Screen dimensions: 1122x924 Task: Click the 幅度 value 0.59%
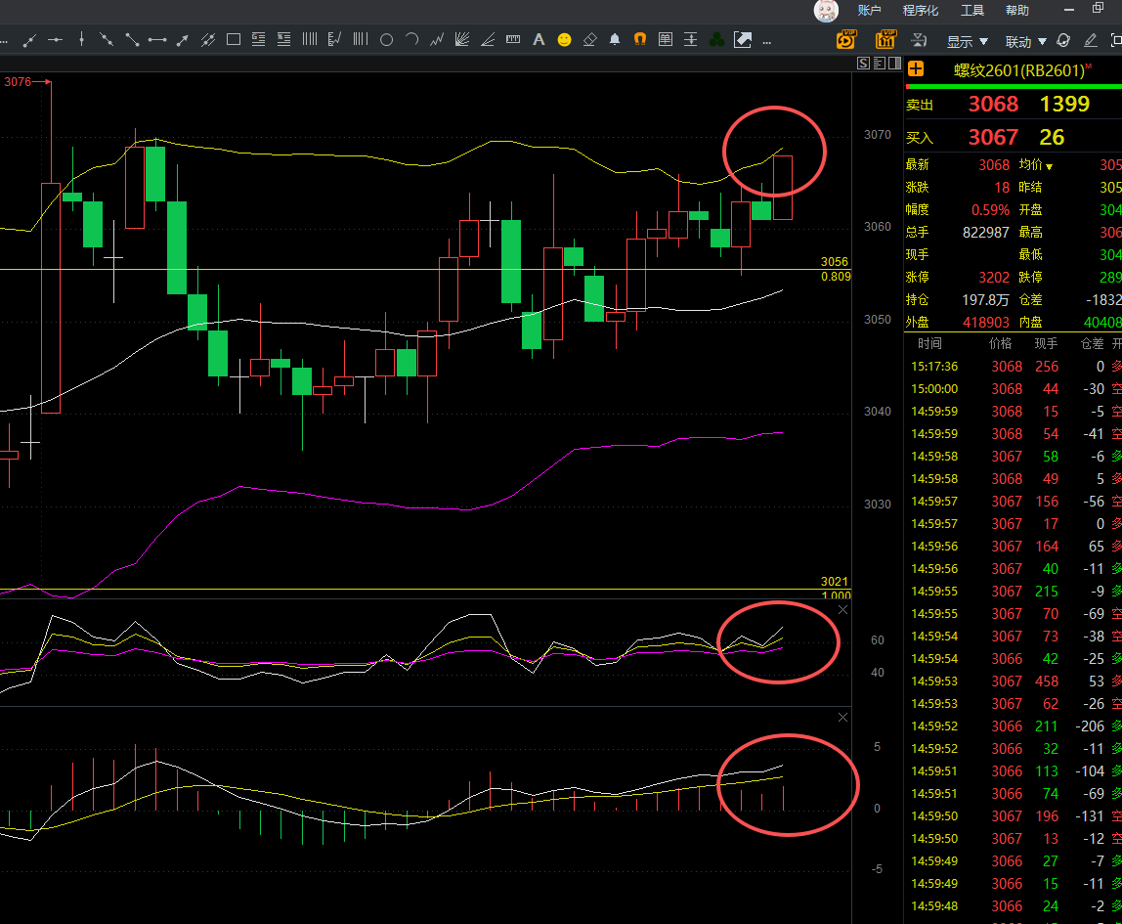(990, 209)
